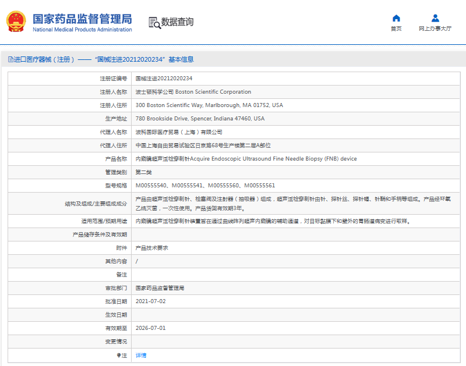This screenshot has height=366, width=466.
Task: Click the 数据查询 magnifier search icon
Action: (155, 22)
